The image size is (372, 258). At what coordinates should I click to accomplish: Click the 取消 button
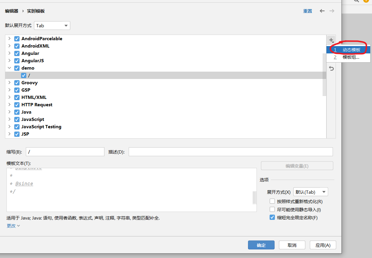292,245
